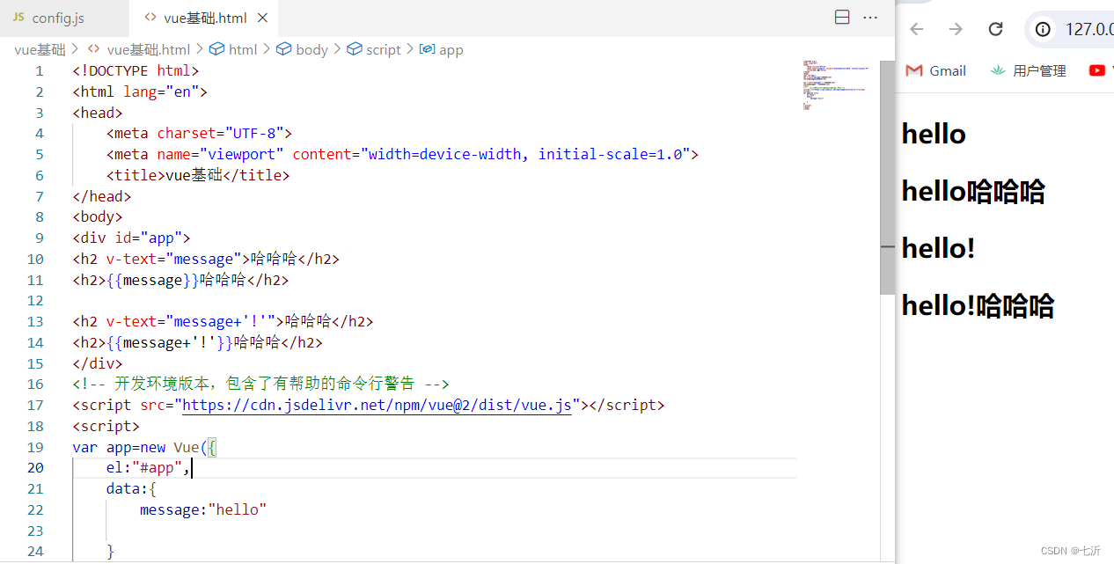Expand the script breadcrumb item
1114x564 pixels.
[373, 49]
